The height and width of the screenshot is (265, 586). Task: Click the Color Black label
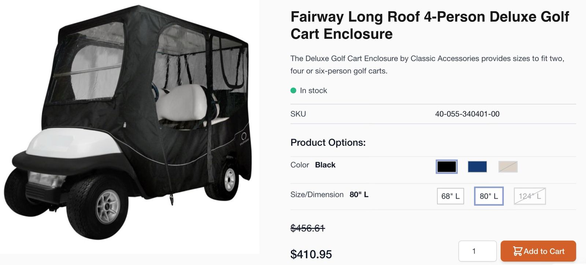click(313, 165)
